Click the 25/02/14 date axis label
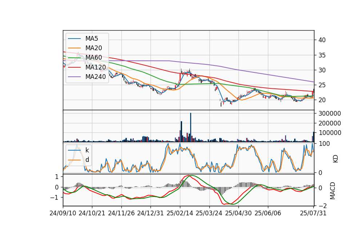349x251 pixels. point(180,213)
